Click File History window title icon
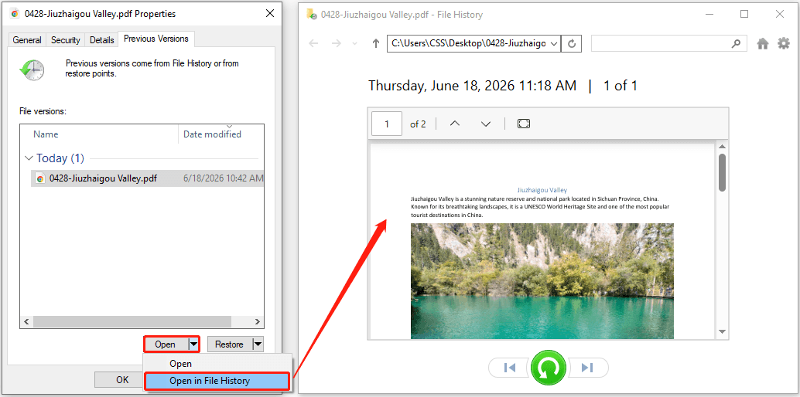The height and width of the screenshot is (397, 800). pyautogui.click(x=312, y=14)
